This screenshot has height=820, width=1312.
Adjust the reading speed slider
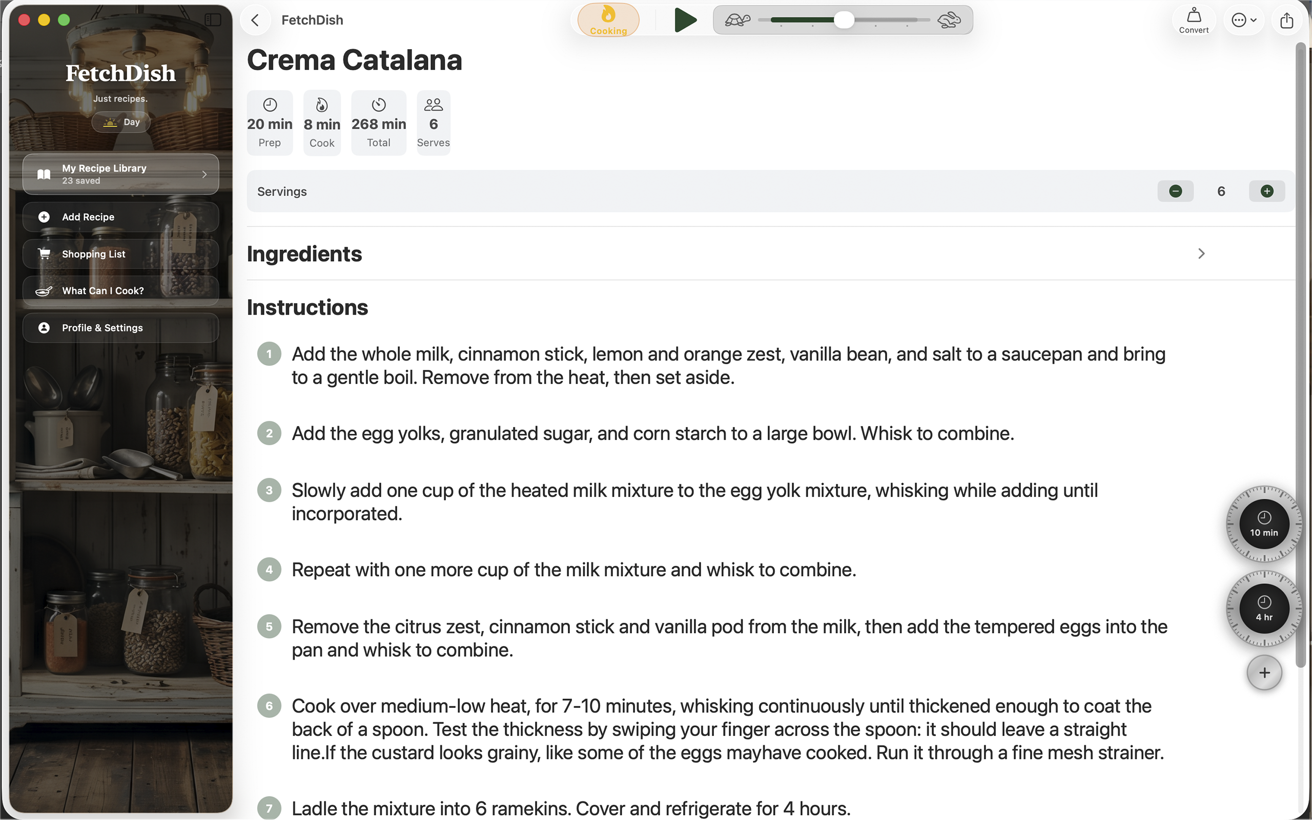pyautogui.click(x=844, y=20)
